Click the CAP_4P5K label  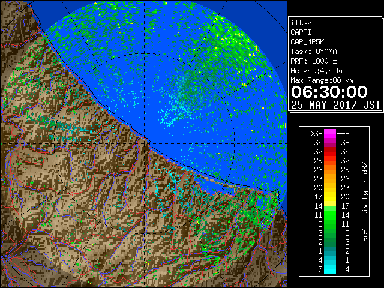[x=307, y=42]
